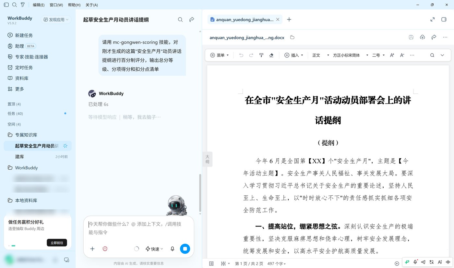
Task: Click the microphone icon in chat input
Action: point(173,249)
